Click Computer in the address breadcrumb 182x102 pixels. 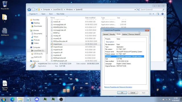46,9
